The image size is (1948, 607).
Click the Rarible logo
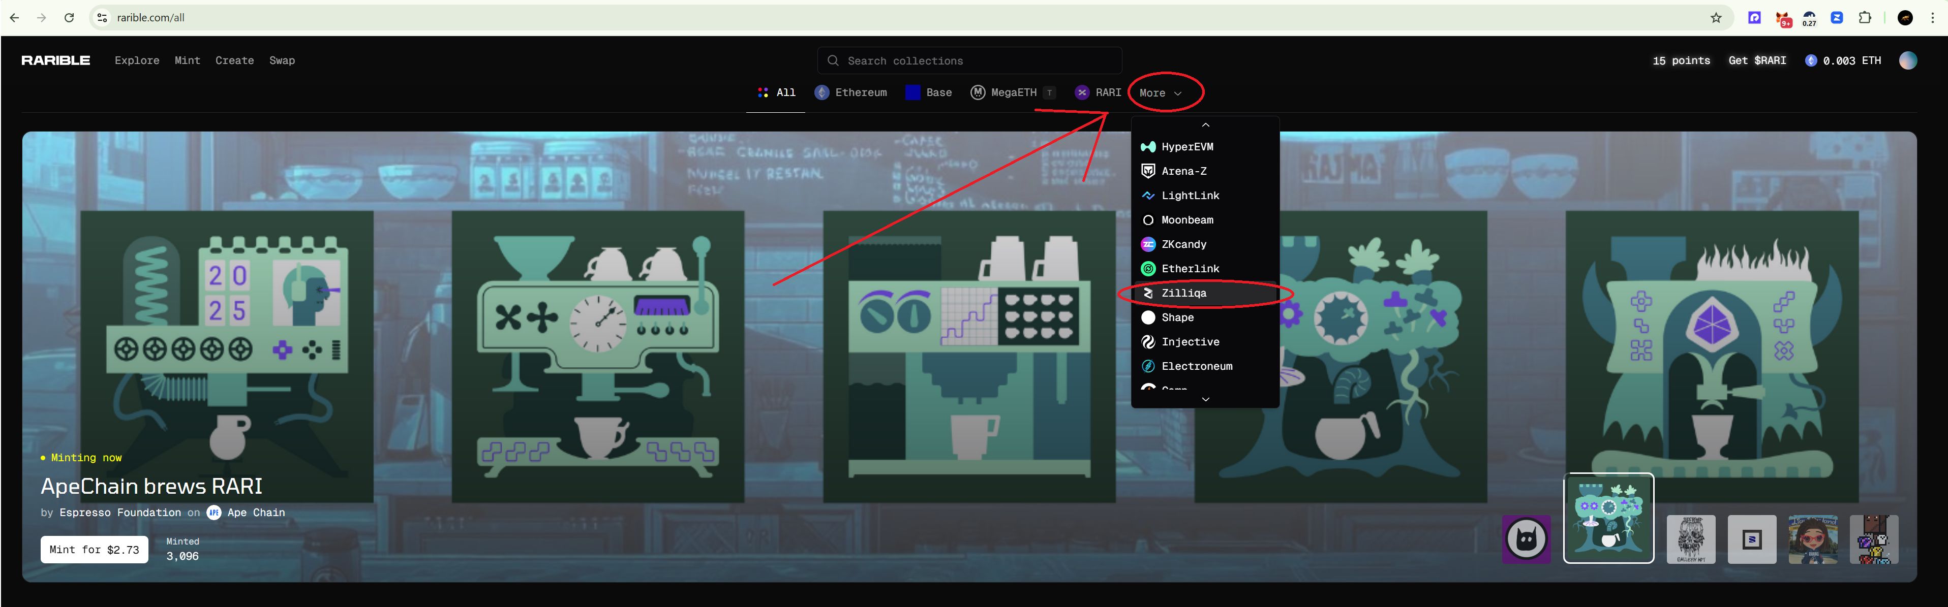[x=55, y=60]
